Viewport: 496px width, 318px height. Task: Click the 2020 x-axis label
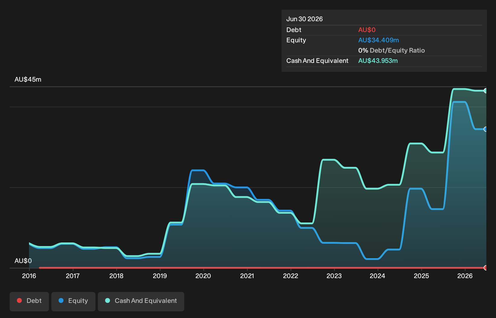[x=203, y=276]
